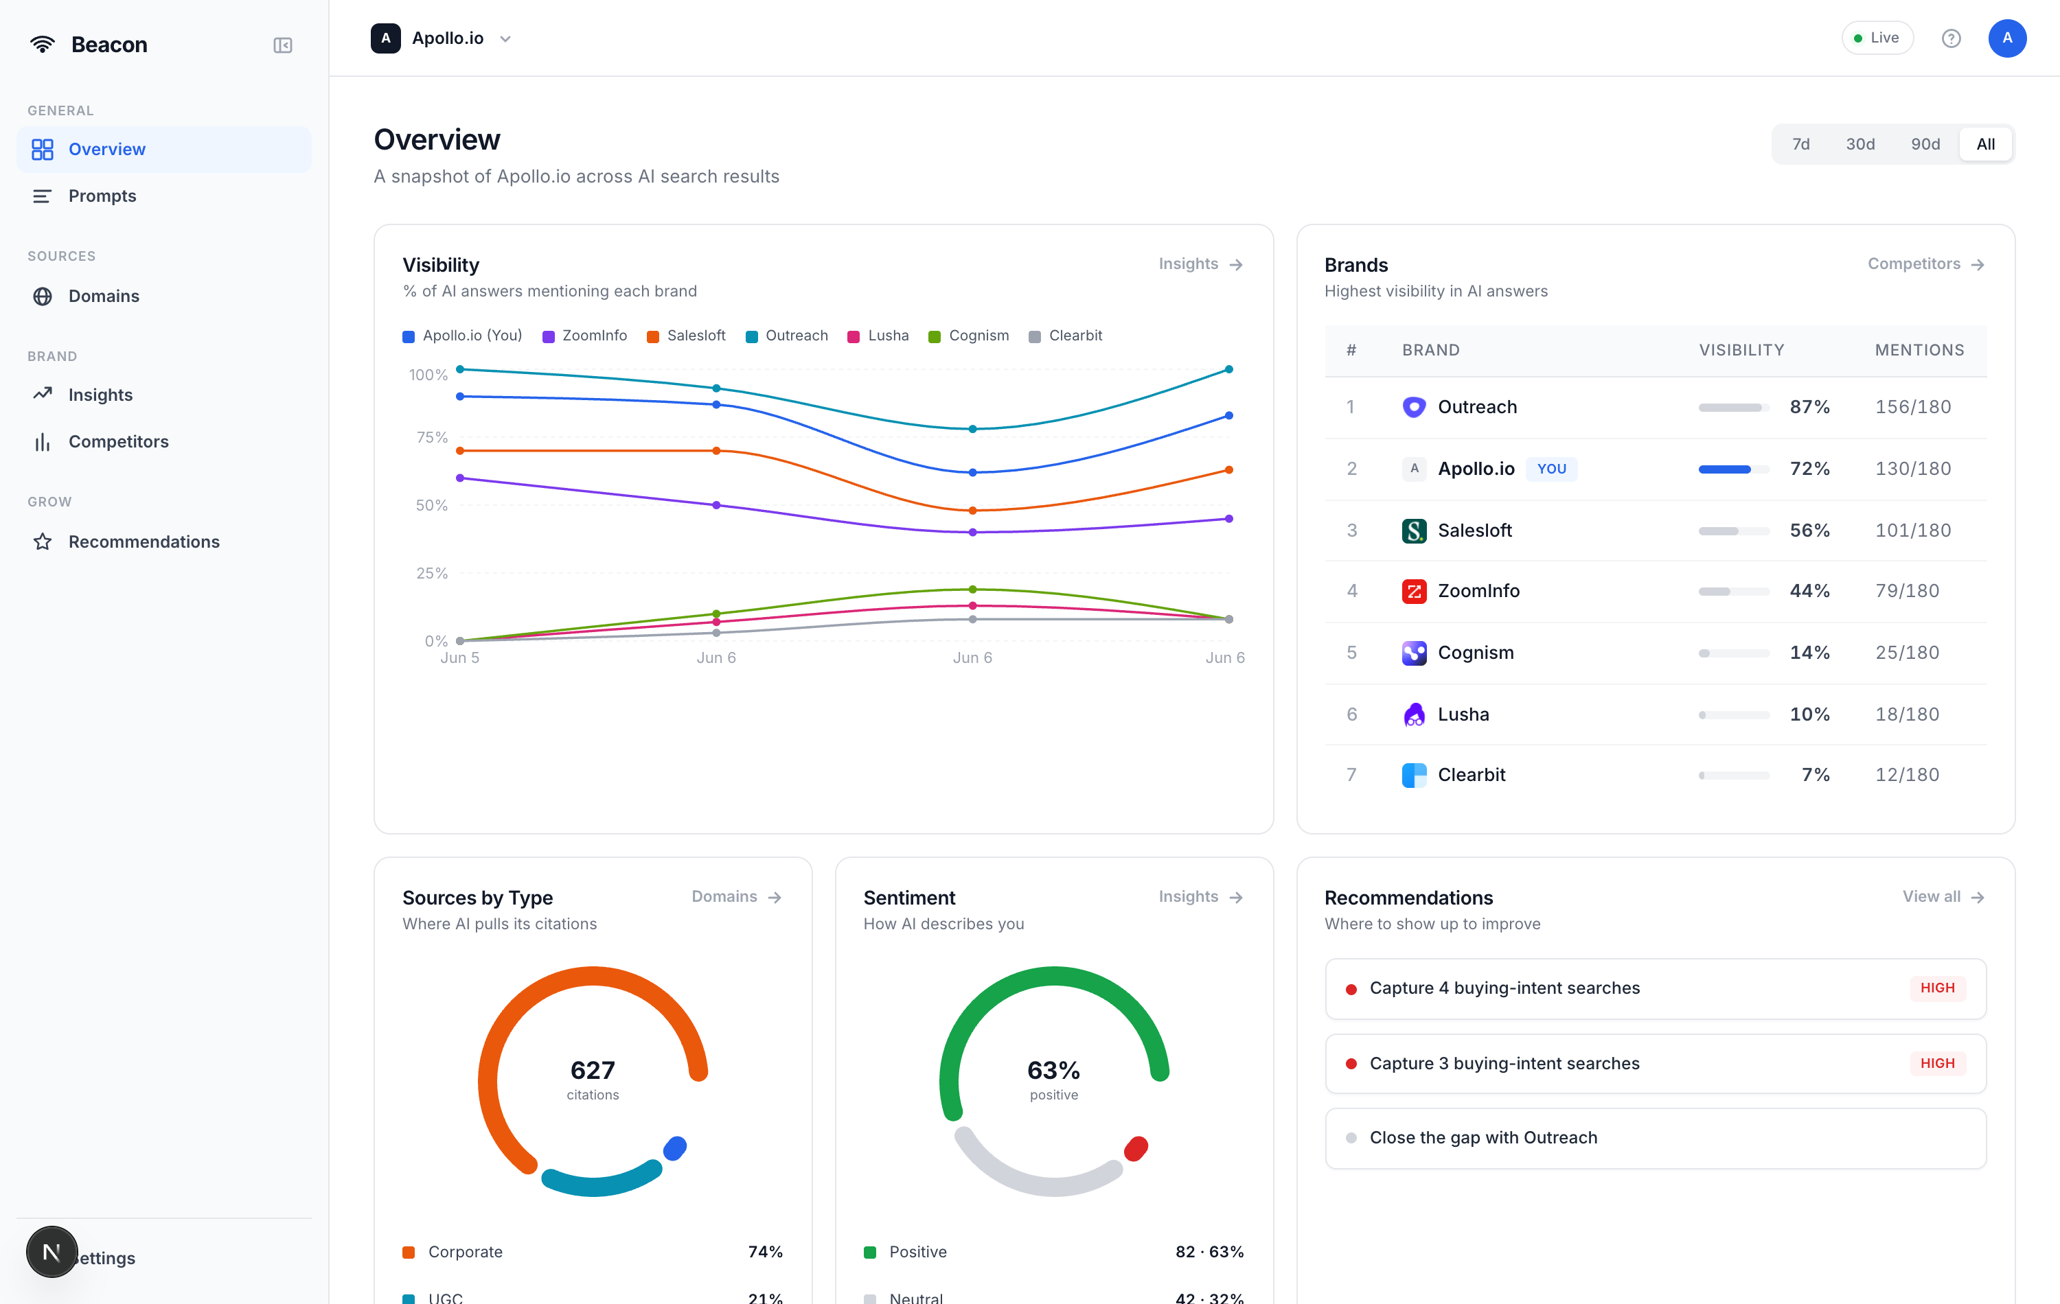2060x1304 pixels.
Task: Click Salesloft 56% visibility bar
Action: pos(1733,531)
